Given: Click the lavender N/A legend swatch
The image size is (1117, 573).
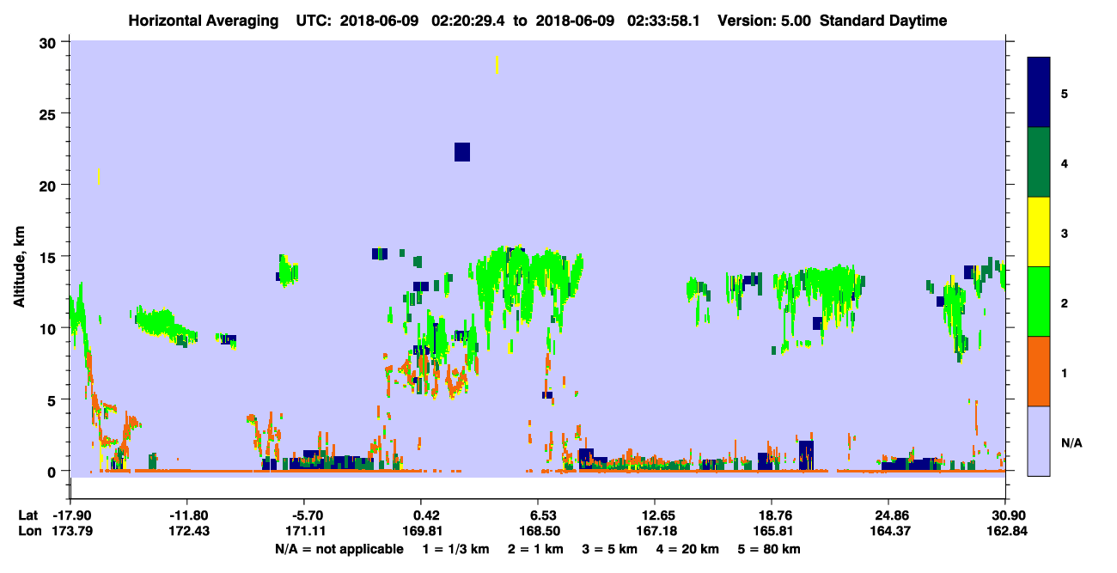Looking at the screenshot, I should point(1039,441).
